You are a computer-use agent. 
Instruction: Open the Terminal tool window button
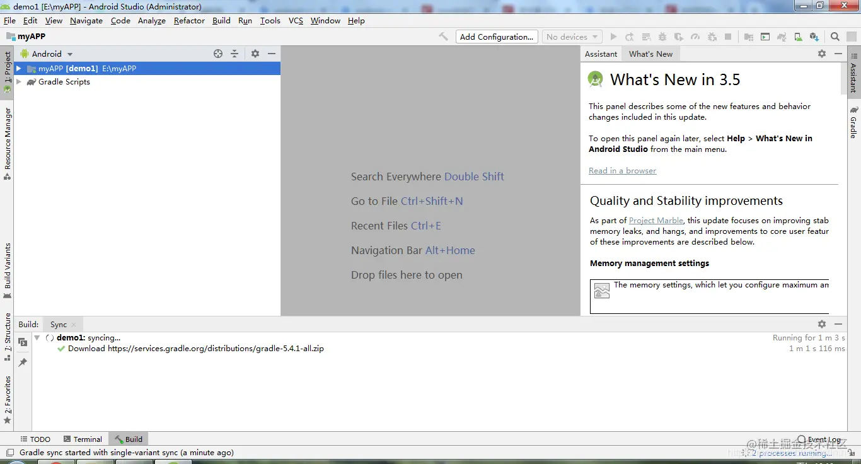[83, 439]
